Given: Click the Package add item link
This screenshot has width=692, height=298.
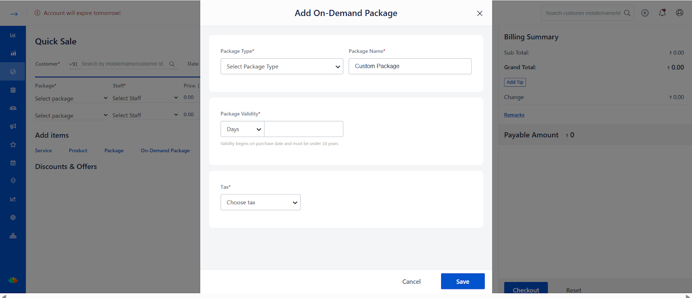Looking at the screenshot, I should pos(114,151).
